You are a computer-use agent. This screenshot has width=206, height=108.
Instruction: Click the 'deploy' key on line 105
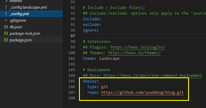90,81
